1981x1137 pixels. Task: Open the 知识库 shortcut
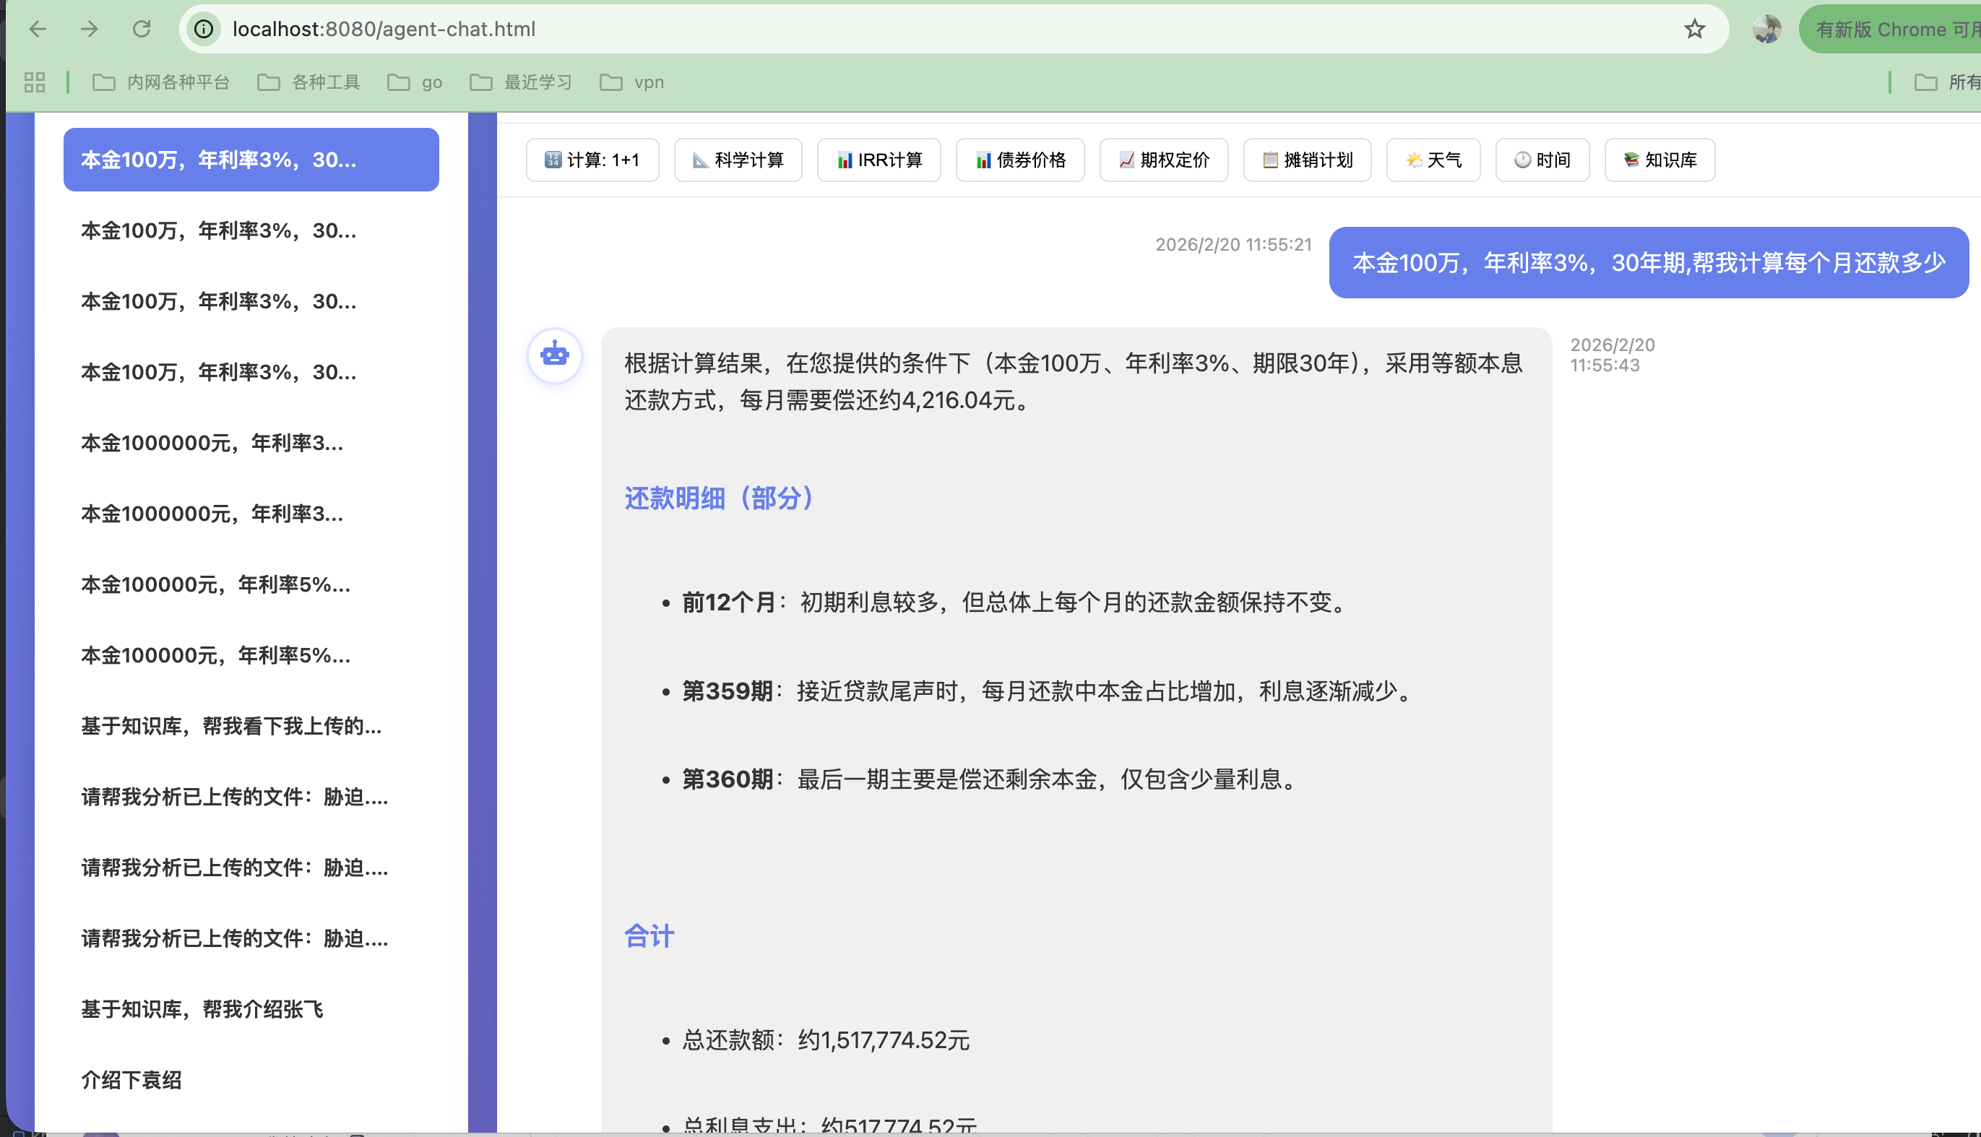pos(1660,160)
